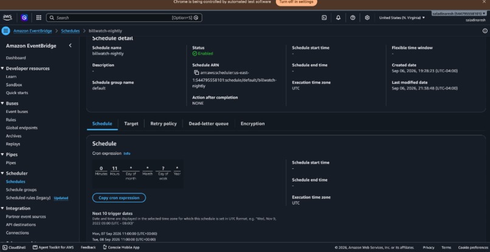Open Sandbox in the sidebar
This screenshot has width=490, height=252.
tap(14, 84)
